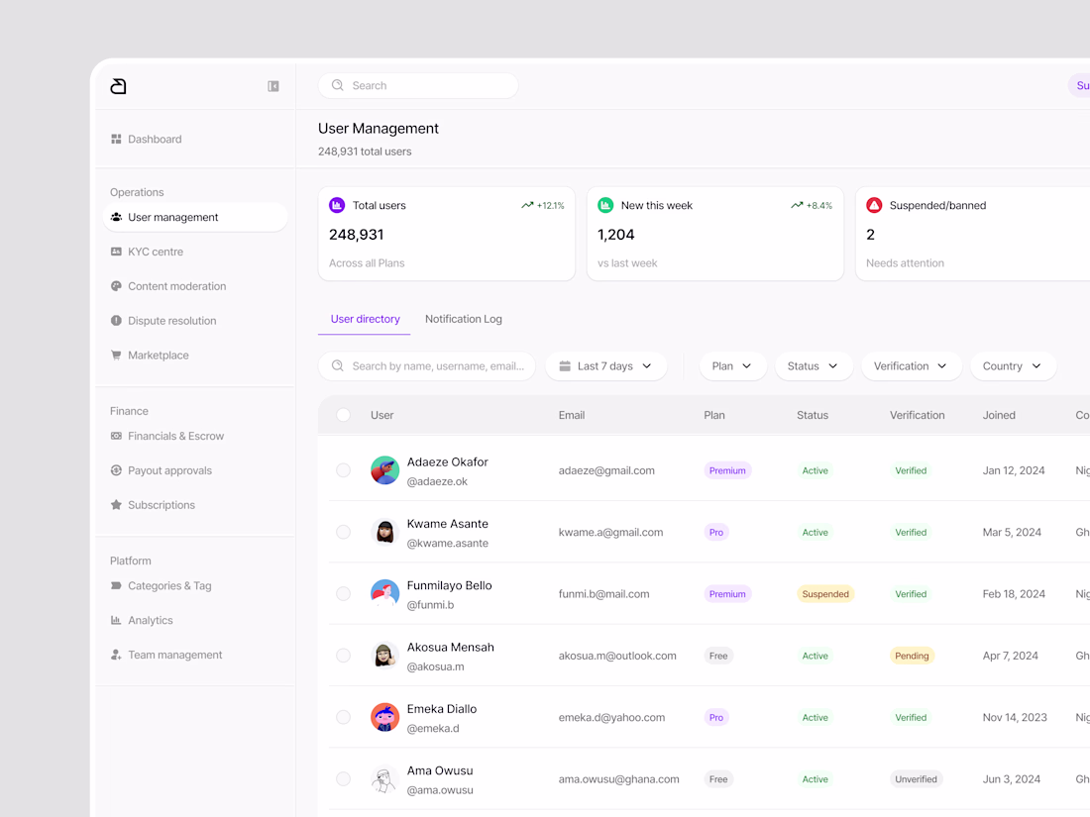Click the username @akosua.m
The height and width of the screenshot is (817, 1090).
point(435,666)
